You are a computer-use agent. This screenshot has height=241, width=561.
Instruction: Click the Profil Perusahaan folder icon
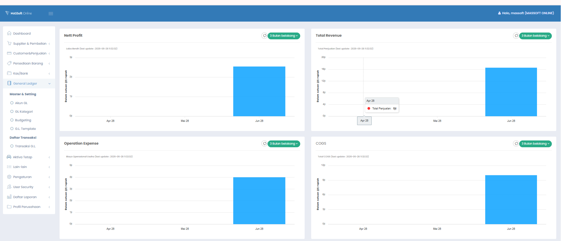point(9,207)
